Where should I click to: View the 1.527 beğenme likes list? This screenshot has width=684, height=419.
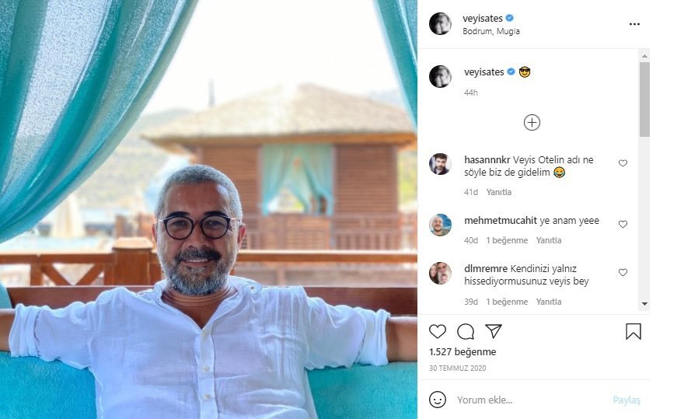462,352
